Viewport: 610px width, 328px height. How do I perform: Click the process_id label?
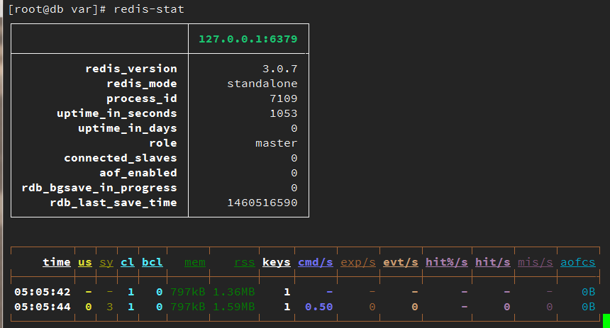142,98
